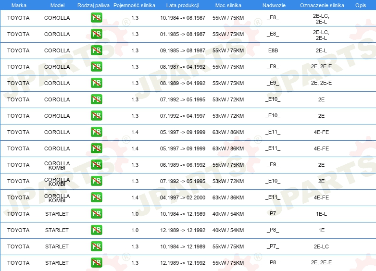Click the Pojemność silnika column header
376x271 pixels.
click(134, 5)
